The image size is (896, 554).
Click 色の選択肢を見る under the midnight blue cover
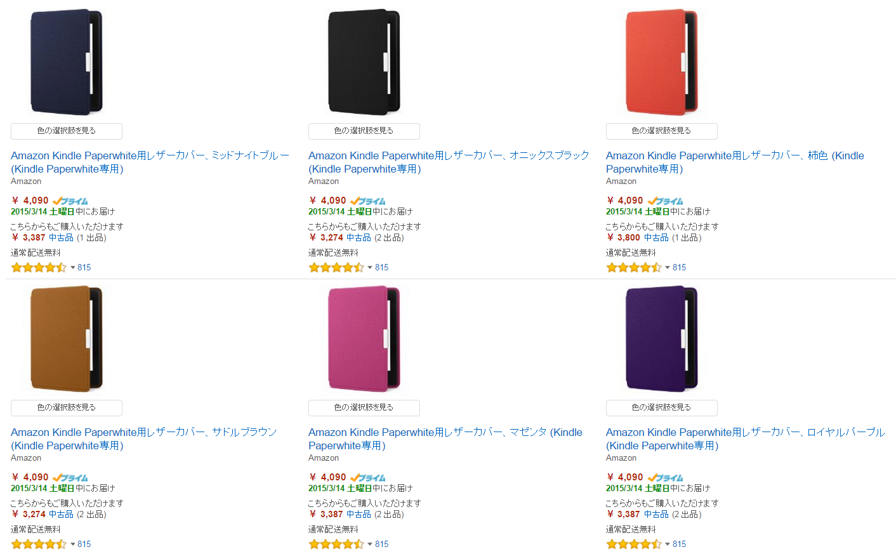[x=66, y=131]
